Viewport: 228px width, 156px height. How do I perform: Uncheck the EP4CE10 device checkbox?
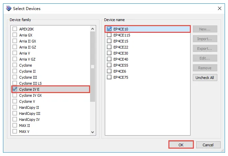109,29
